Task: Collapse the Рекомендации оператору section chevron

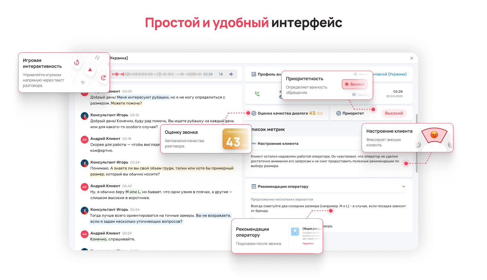Action: [404, 187]
